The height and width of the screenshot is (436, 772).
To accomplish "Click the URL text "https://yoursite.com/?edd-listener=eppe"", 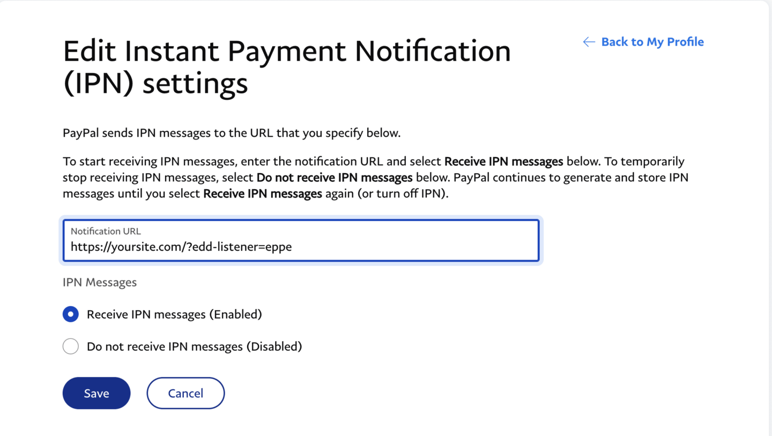I will pos(181,247).
